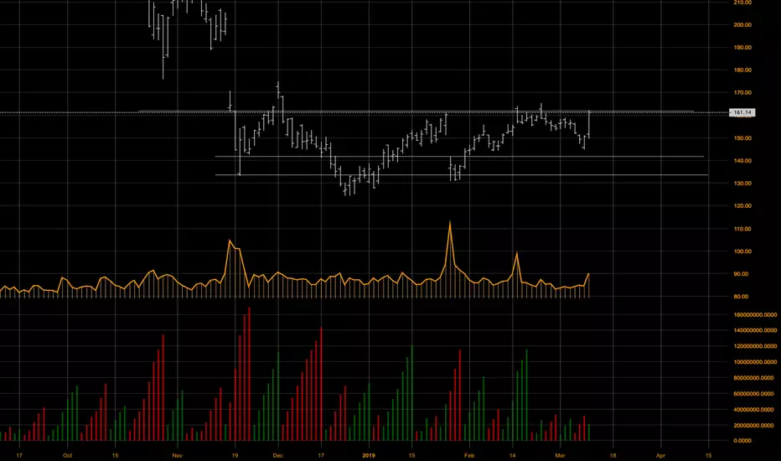The height and width of the screenshot is (461, 781).
Task: Click the Dec date label
Action: pyautogui.click(x=278, y=455)
